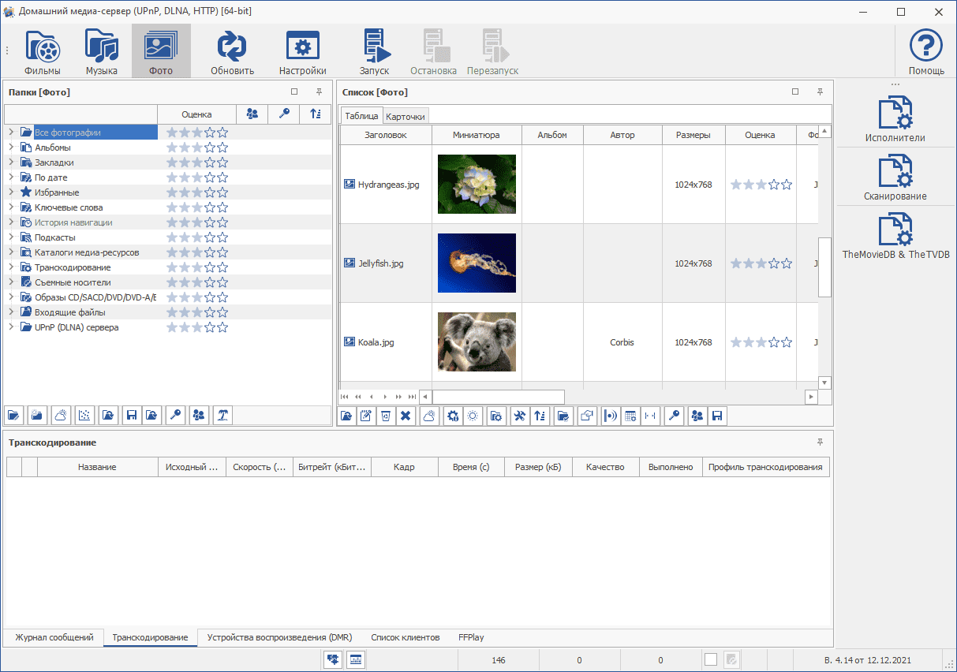957x672 pixels.
Task: Click the red X delete icon in the list toolbar
Action: (406, 416)
